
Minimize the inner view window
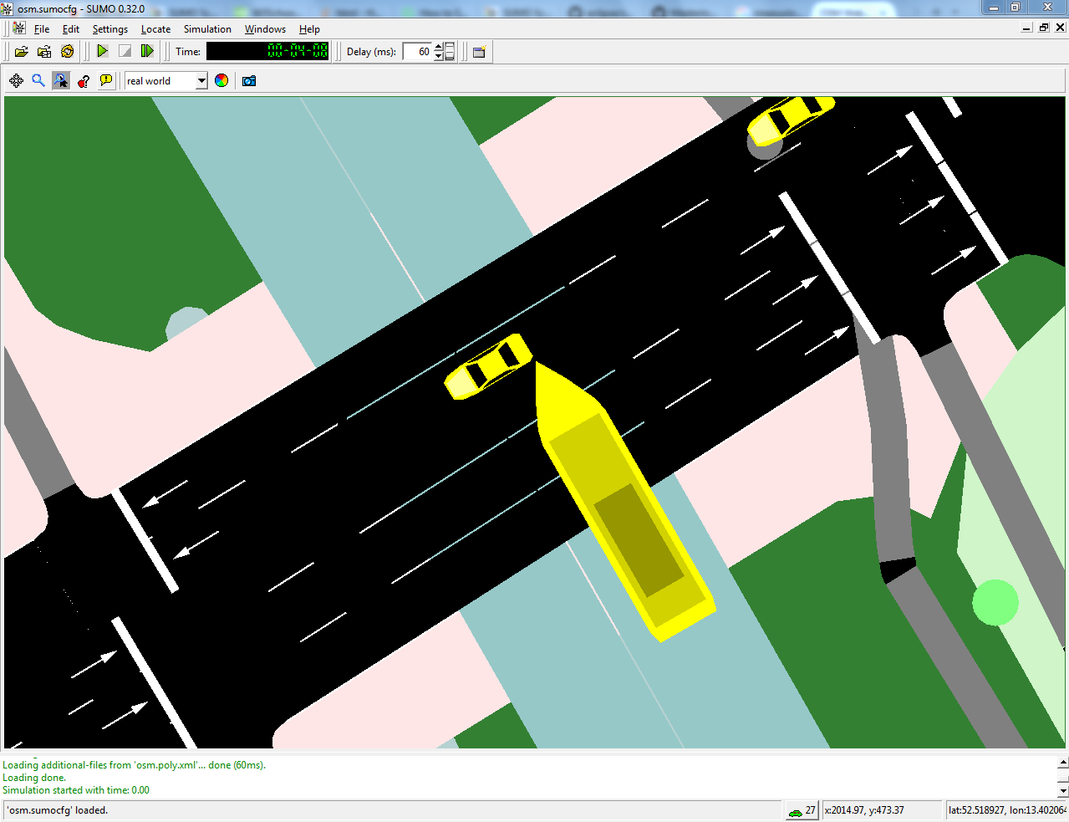1027,28
